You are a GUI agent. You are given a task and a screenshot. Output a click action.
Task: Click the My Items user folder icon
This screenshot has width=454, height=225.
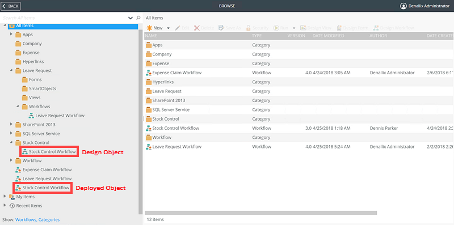tap(12, 197)
